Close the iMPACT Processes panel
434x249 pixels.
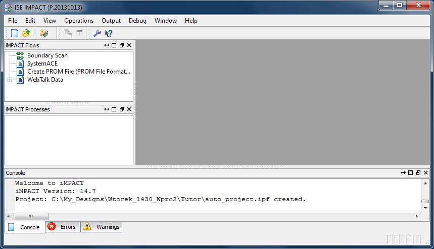click(129, 109)
